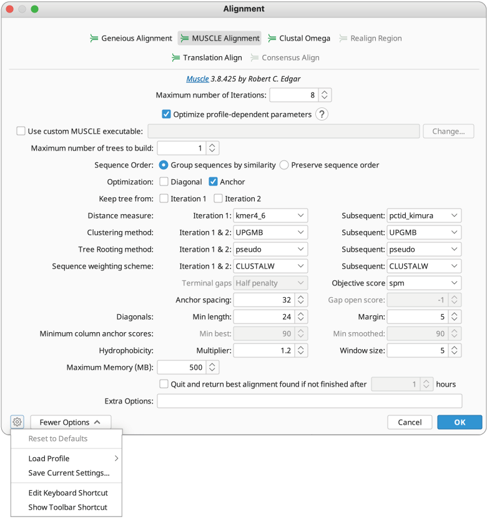
Task: Enable Diagonal optimization checkbox
Action: pyautogui.click(x=164, y=182)
